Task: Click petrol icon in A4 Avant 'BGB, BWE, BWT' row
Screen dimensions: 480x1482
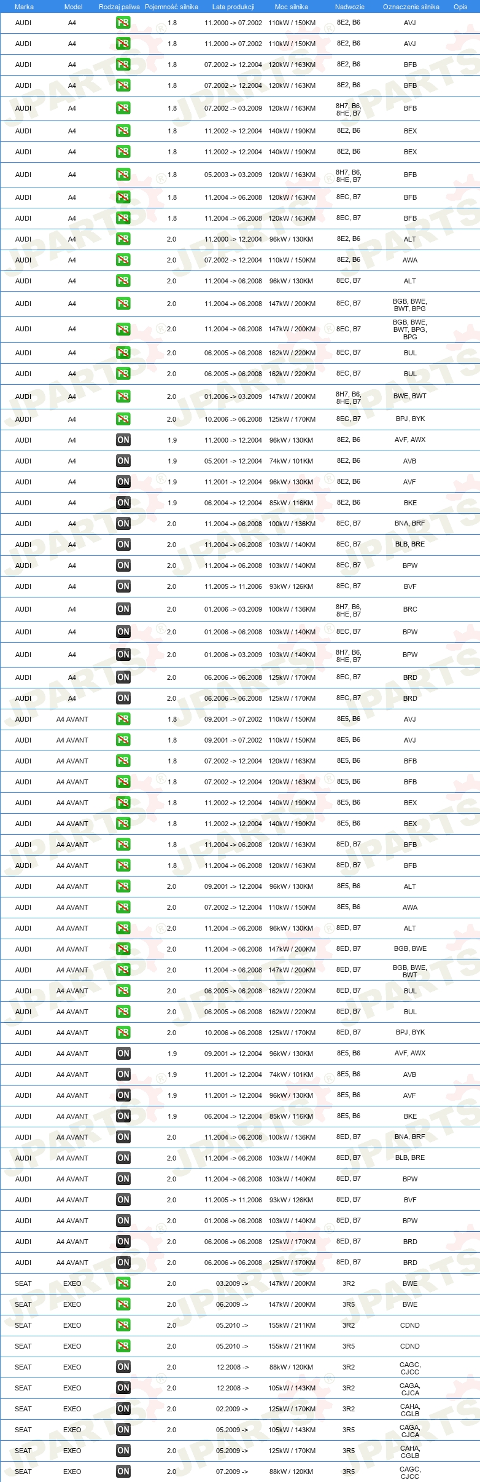Action: (123, 970)
